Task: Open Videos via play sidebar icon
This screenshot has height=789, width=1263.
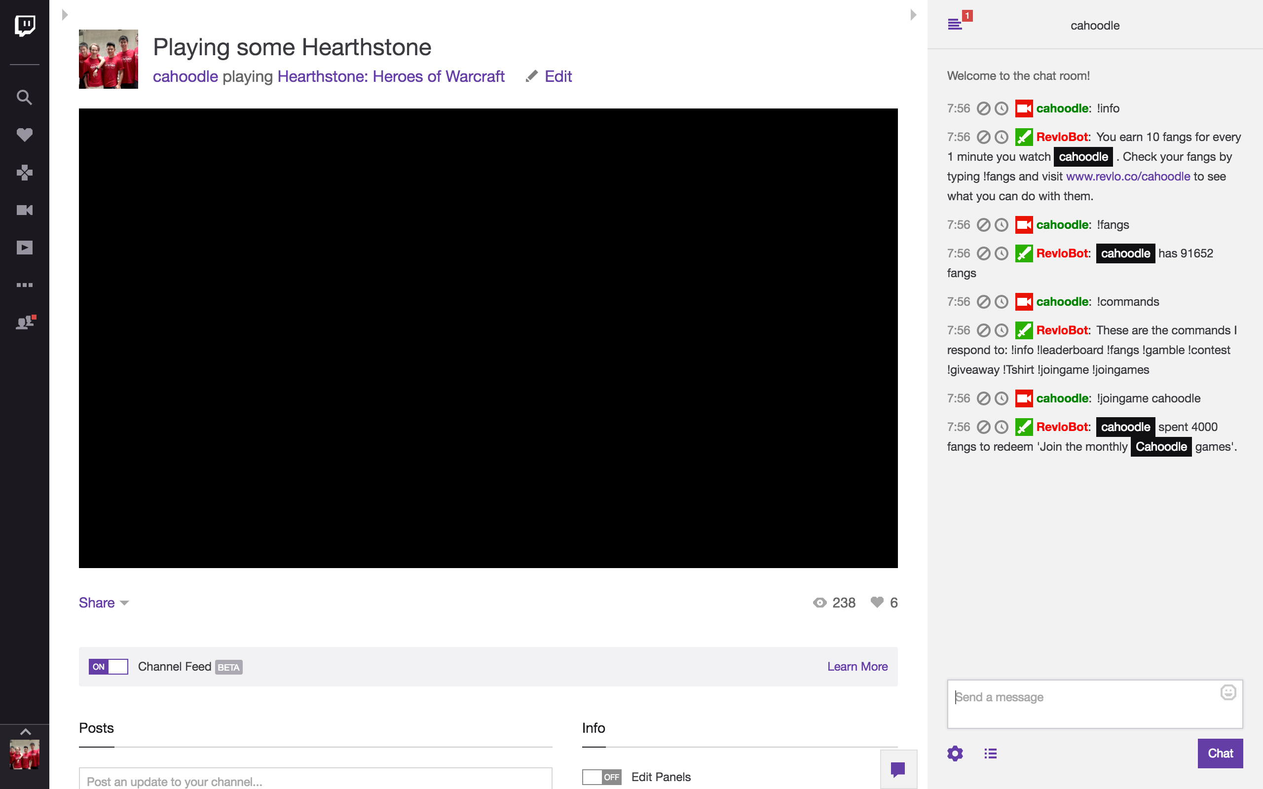Action: 25,248
